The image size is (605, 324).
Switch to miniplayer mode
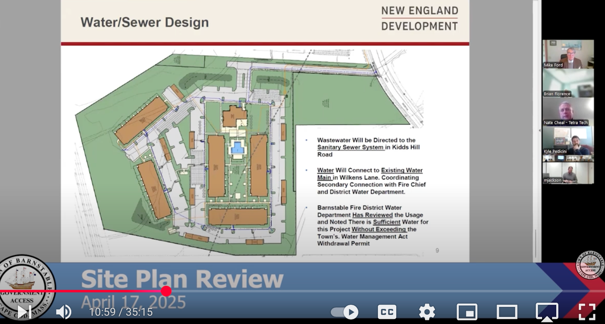pos(467,312)
